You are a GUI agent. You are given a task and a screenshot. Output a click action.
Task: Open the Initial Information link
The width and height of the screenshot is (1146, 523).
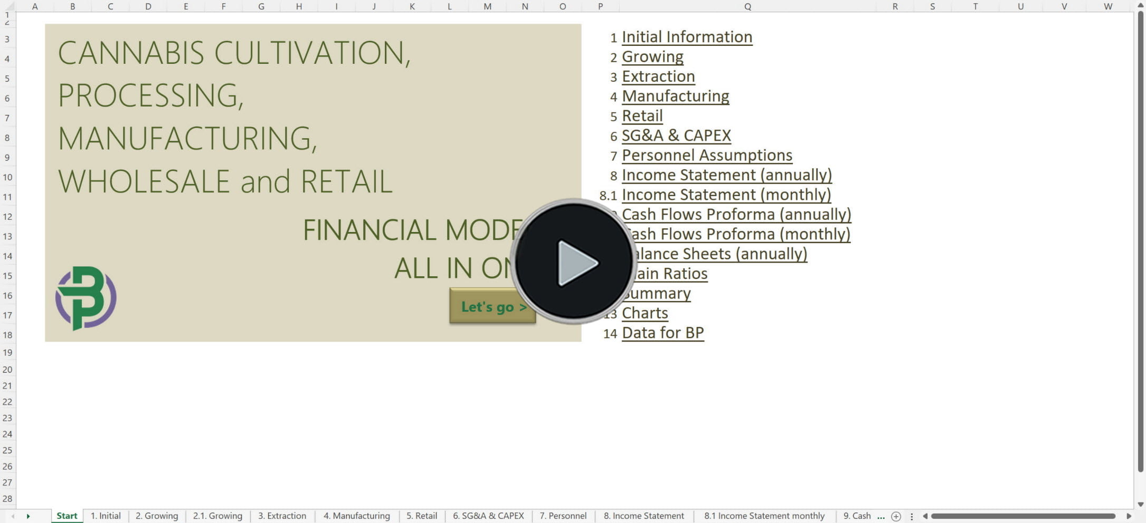687,37
